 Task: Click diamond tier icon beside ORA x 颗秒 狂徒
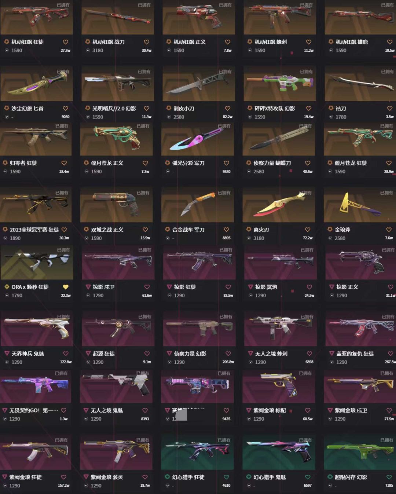click(x=7, y=287)
